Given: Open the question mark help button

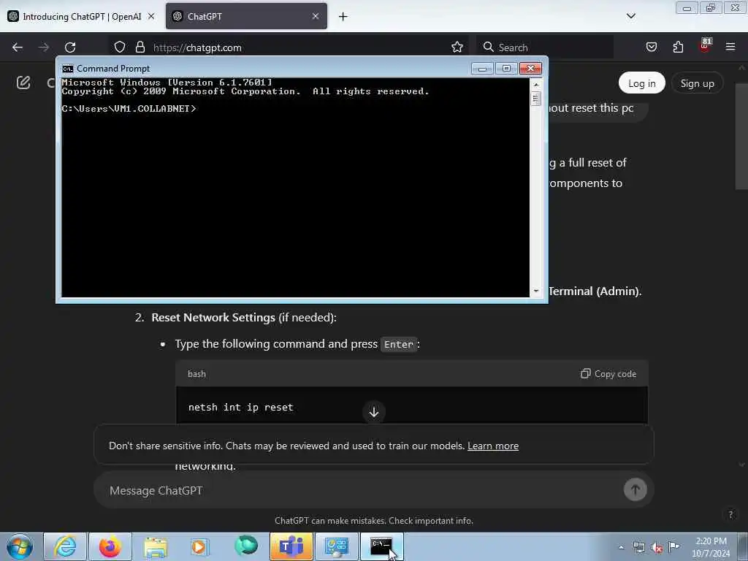Looking at the screenshot, I should click(x=730, y=514).
